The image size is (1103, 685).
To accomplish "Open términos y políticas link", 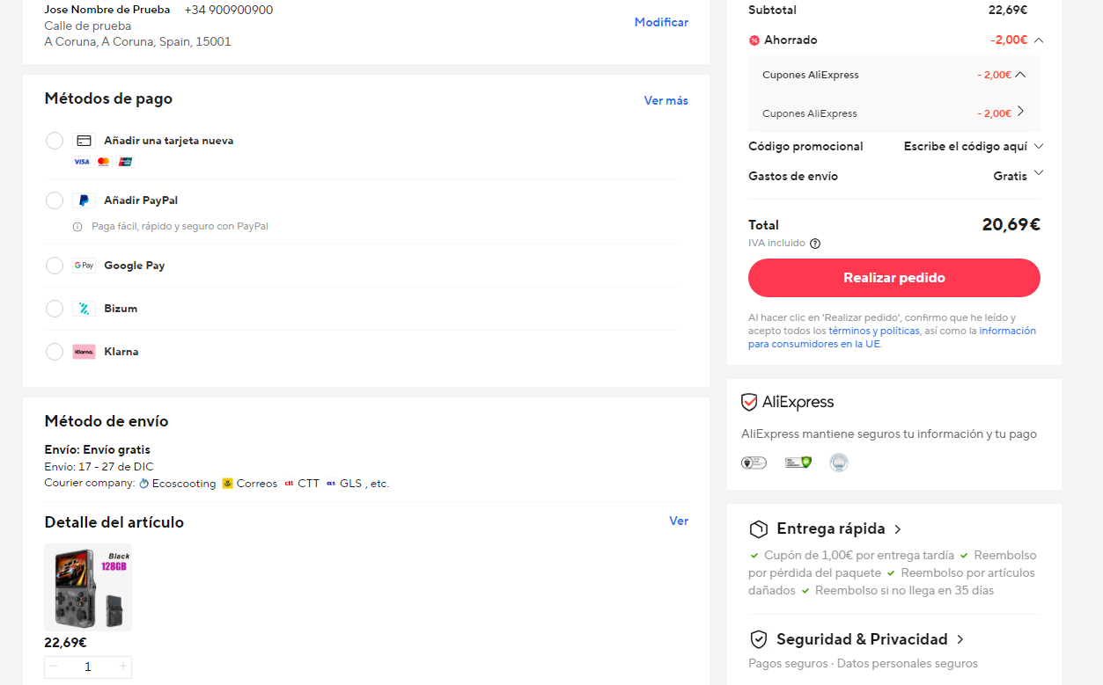I will 873,331.
